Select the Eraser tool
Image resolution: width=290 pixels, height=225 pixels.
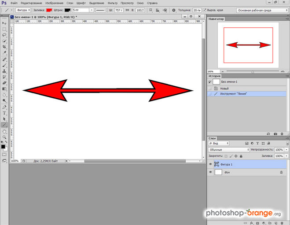(4, 83)
